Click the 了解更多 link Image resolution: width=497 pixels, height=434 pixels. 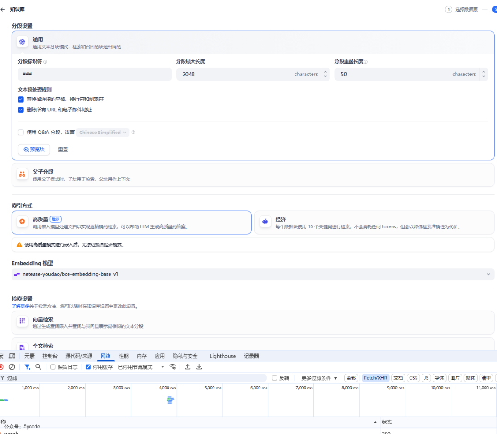20,306
